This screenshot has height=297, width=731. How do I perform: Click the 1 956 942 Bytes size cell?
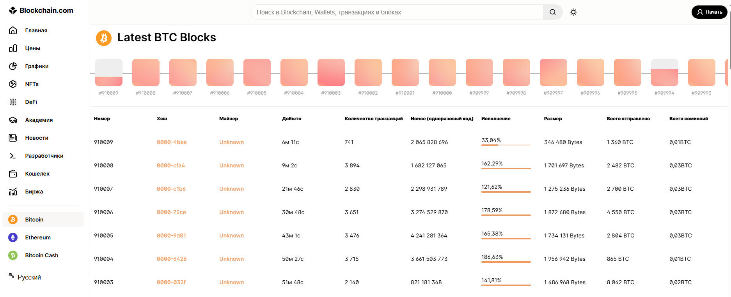(x=565, y=259)
